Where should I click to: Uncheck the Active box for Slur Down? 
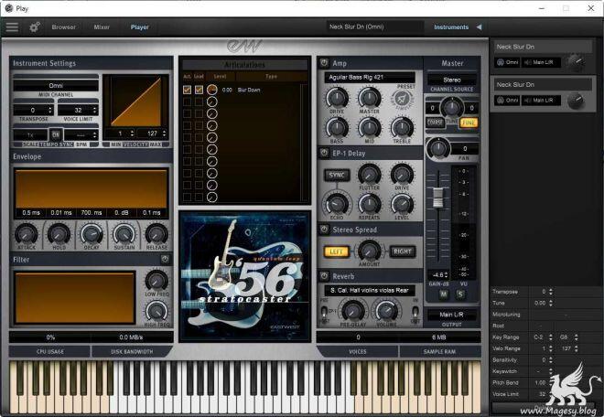188,90
